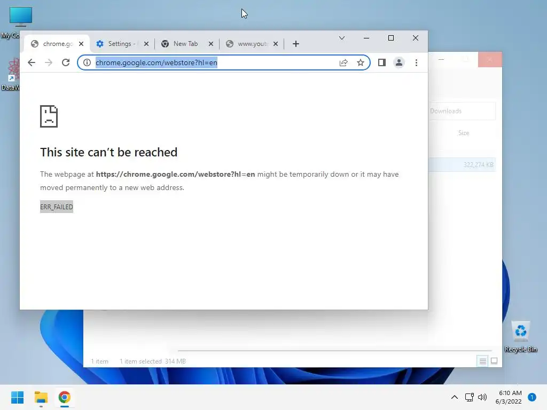Image resolution: width=547 pixels, height=410 pixels.
Task: Open the notification badge in taskbar
Action: [x=532, y=397]
